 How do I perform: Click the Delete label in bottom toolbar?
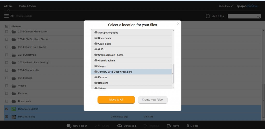(x=194, y=126)
